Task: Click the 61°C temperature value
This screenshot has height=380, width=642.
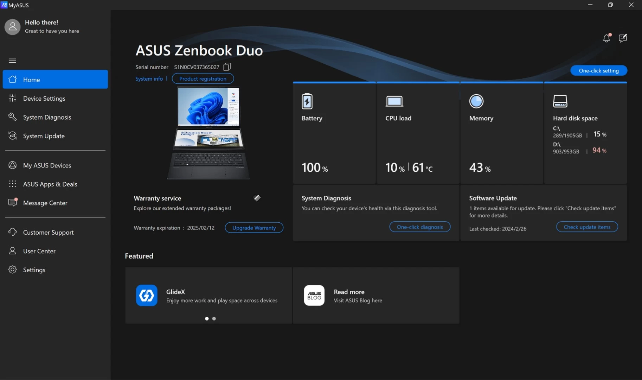Action: [422, 167]
